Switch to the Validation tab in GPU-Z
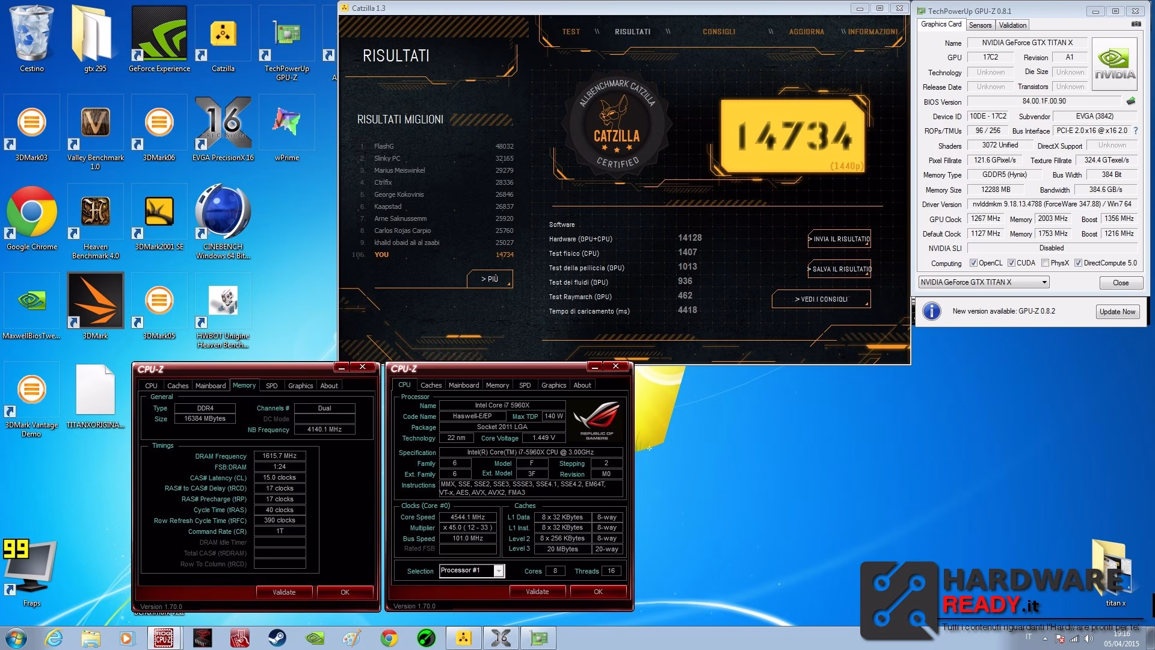Viewport: 1155px width, 650px height. tap(1012, 25)
